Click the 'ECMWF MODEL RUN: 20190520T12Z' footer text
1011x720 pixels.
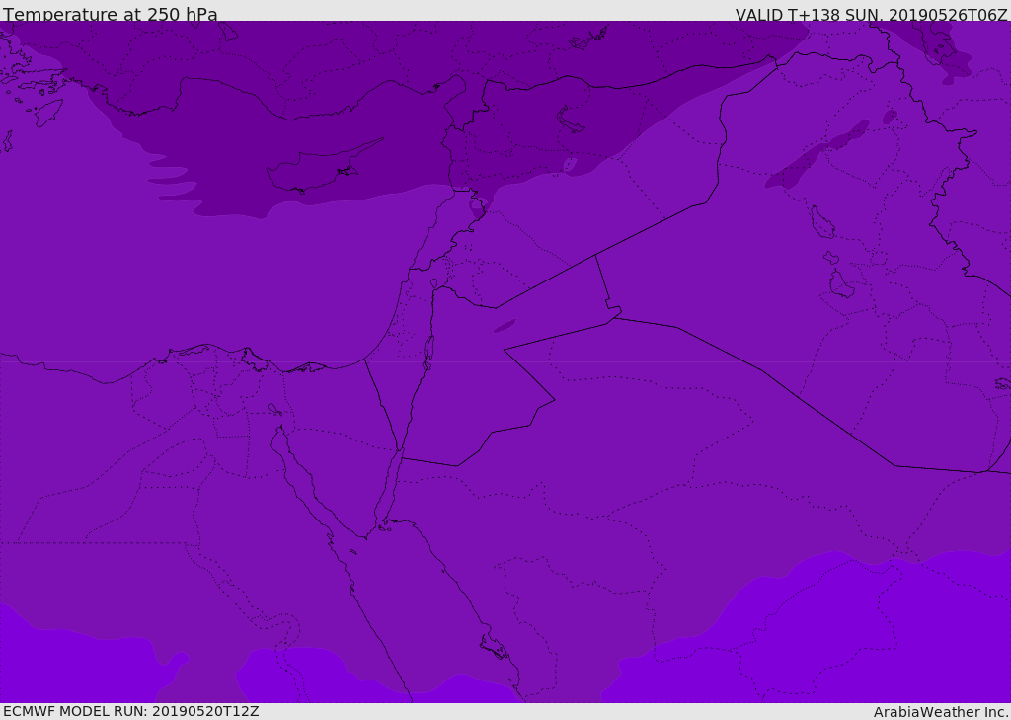[131, 712]
